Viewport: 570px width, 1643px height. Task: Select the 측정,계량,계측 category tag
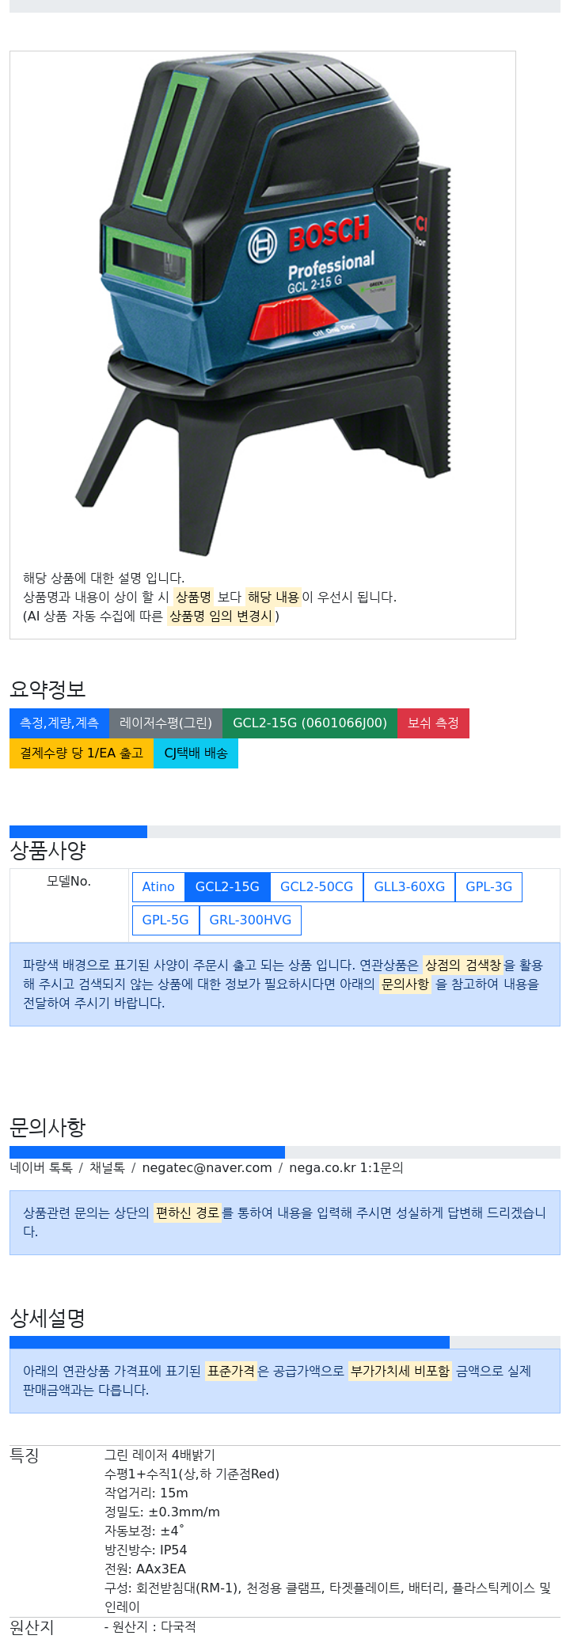pos(59,723)
